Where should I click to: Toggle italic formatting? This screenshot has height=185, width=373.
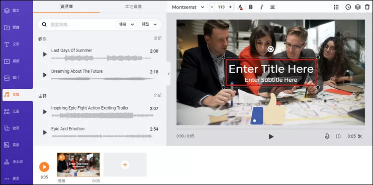tap(262, 7)
